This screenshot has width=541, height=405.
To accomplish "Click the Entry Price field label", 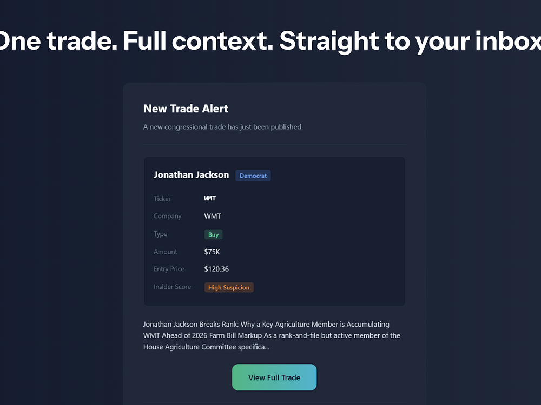I will 169,269.
